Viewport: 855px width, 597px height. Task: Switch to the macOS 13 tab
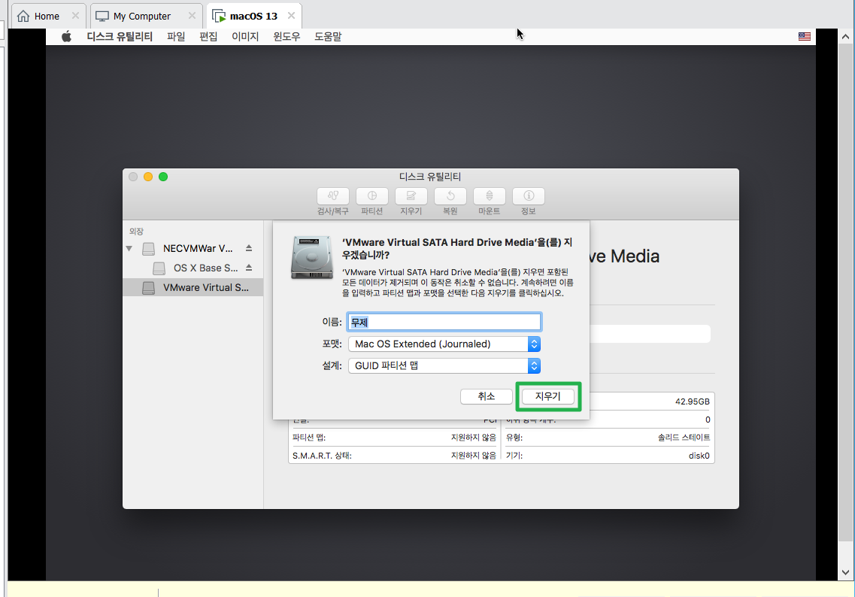pos(253,16)
